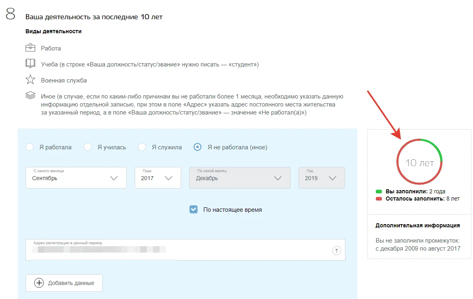Select the Я работала radio button

coord(30,147)
